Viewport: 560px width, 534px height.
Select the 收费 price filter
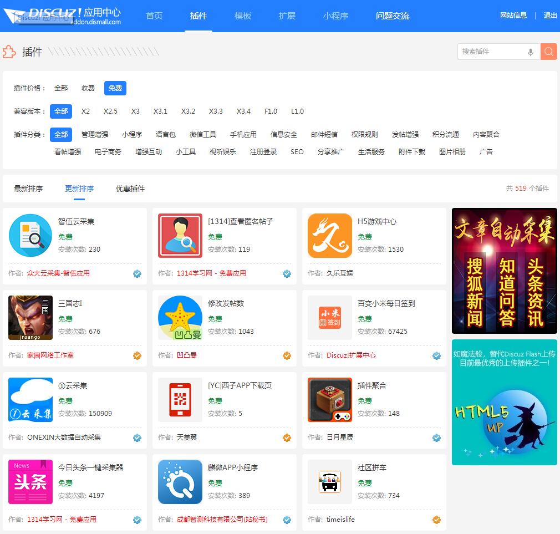tap(88, 88)
